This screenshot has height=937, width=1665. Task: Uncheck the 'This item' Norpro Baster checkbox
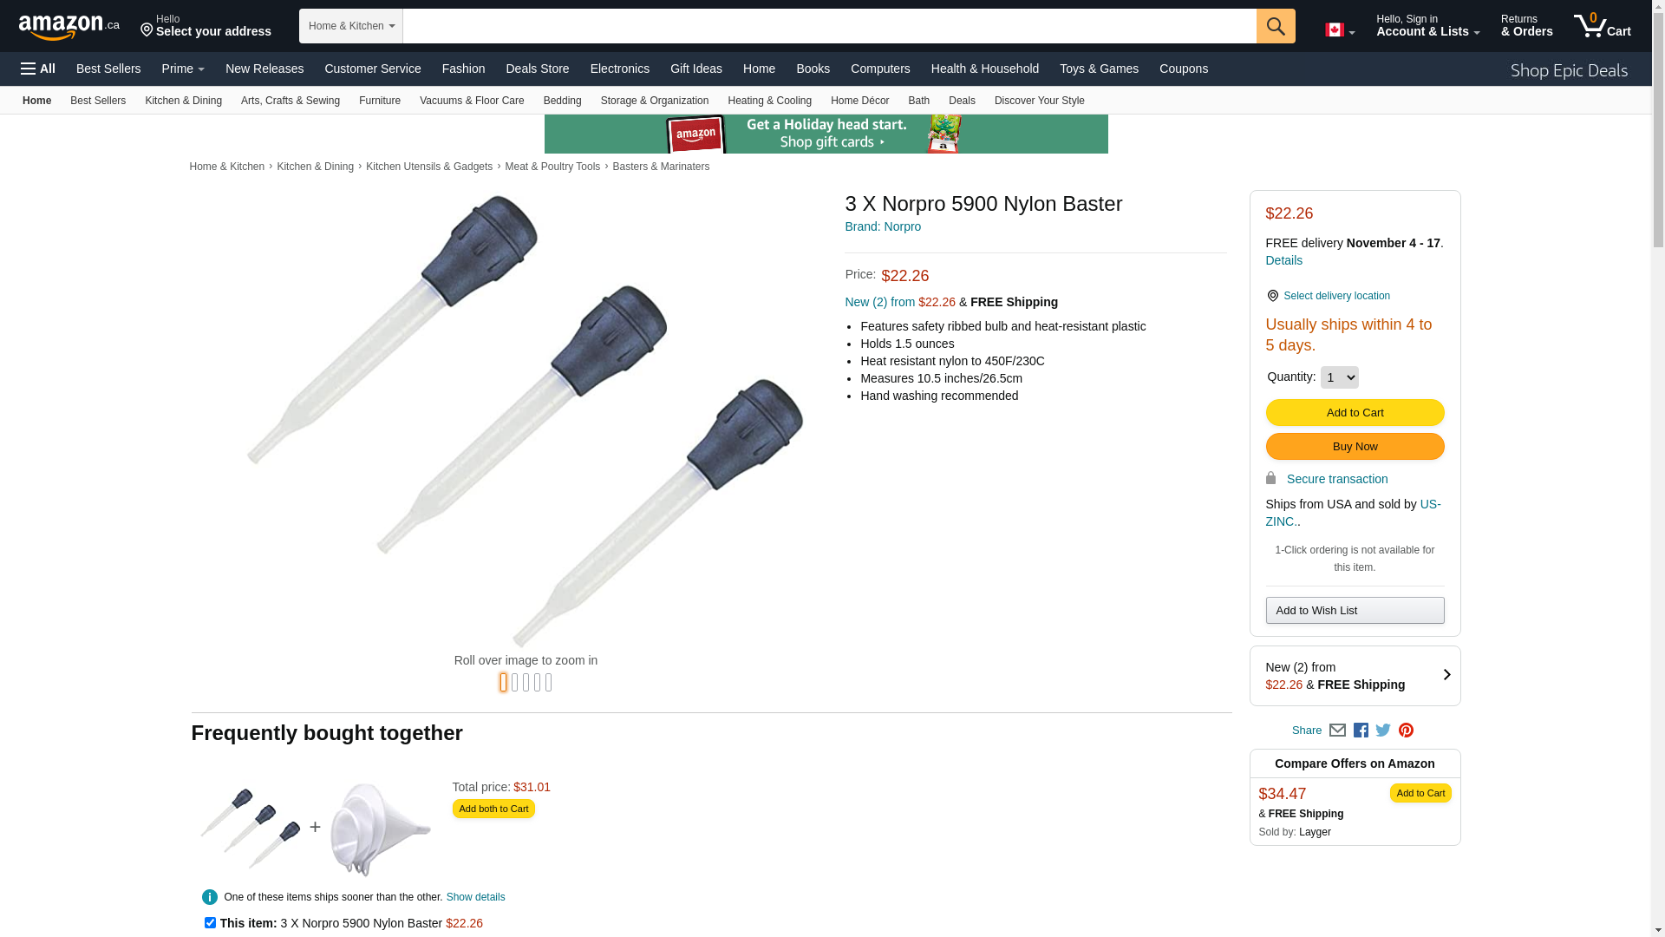210,923
